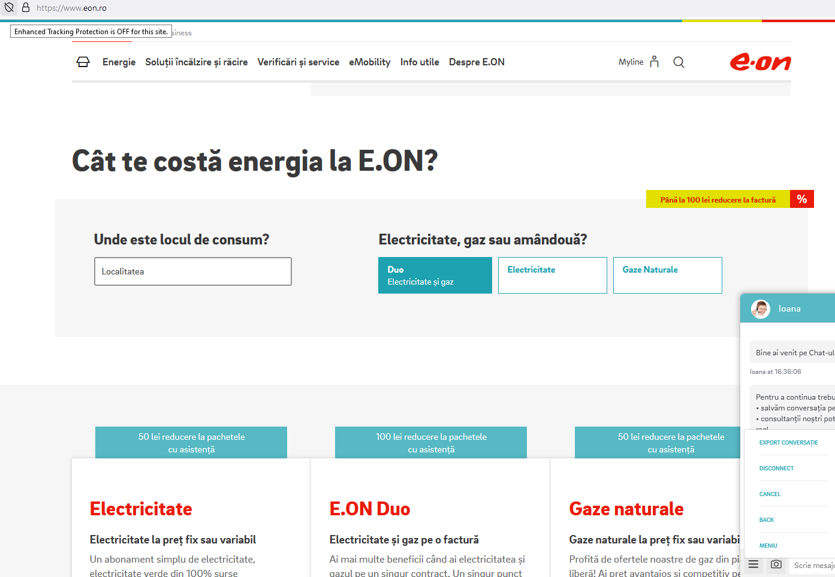Viewport: 835px width, 577px height.
Task: Click the % badge next to the discount banner
Action: (801, 199)
